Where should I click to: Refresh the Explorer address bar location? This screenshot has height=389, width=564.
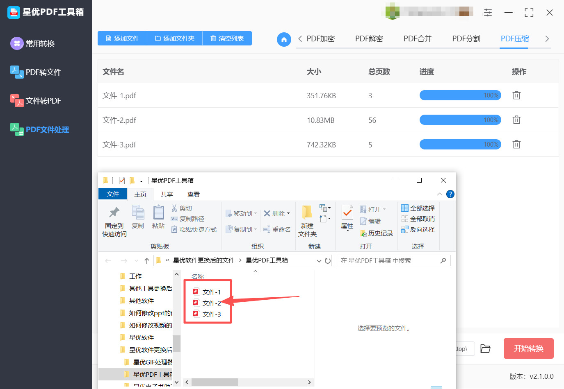pyautogui.click(x=328, y=261)
